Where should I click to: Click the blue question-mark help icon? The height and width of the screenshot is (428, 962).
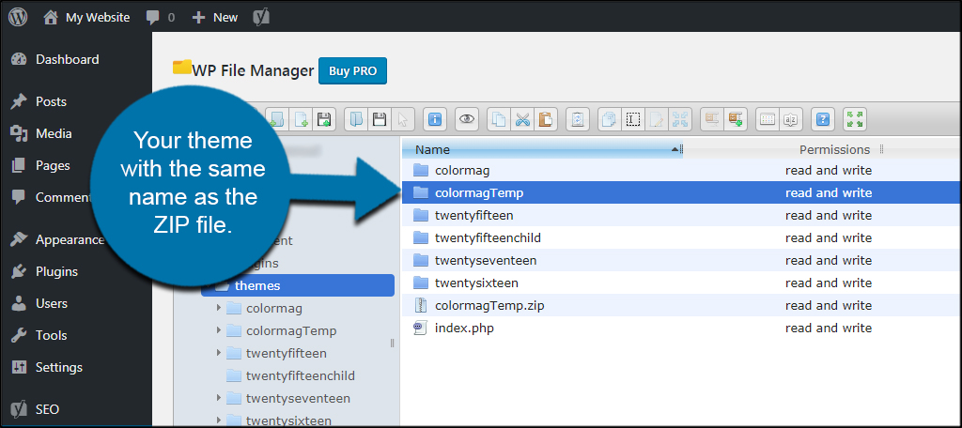pyautogui.click(x=823, y=119)
